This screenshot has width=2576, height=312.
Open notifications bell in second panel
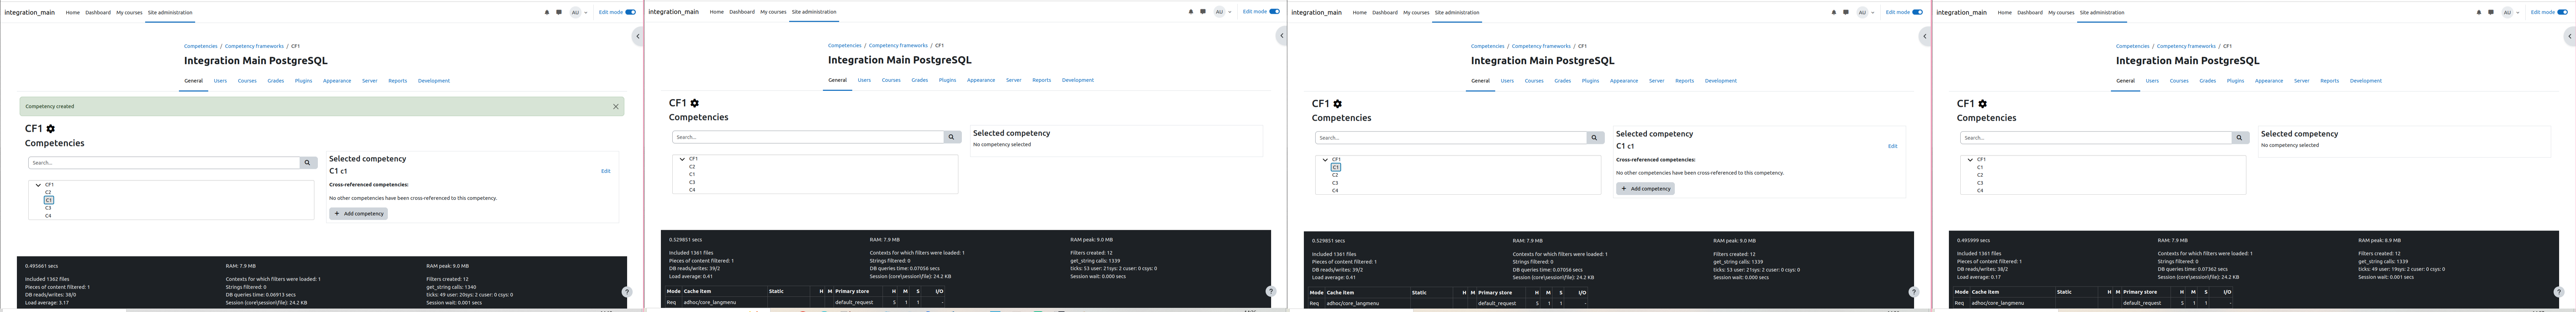(x=1191, y=12)
